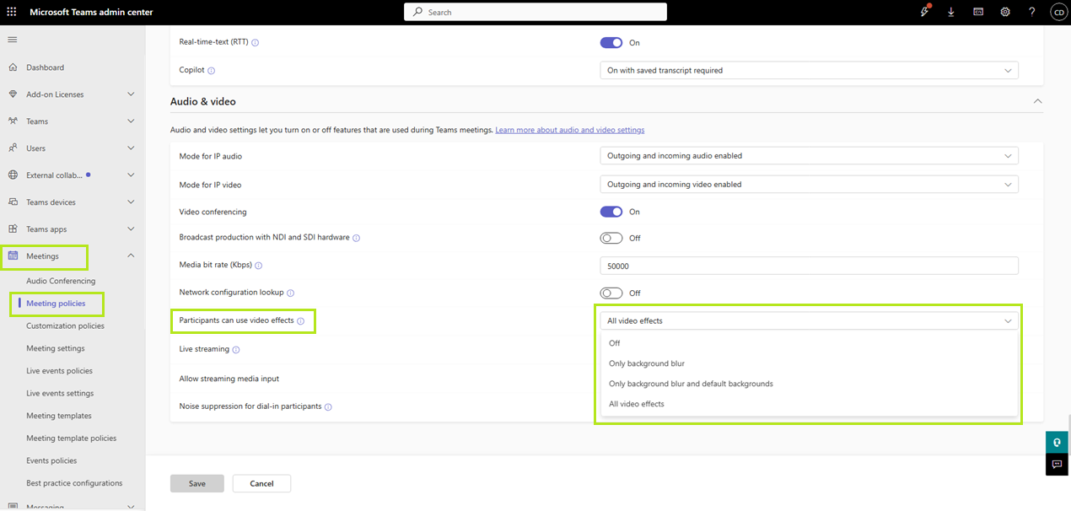Select Only background blur option
Image resolution: width=1071 pixels, height=511 pixels.
809,363
